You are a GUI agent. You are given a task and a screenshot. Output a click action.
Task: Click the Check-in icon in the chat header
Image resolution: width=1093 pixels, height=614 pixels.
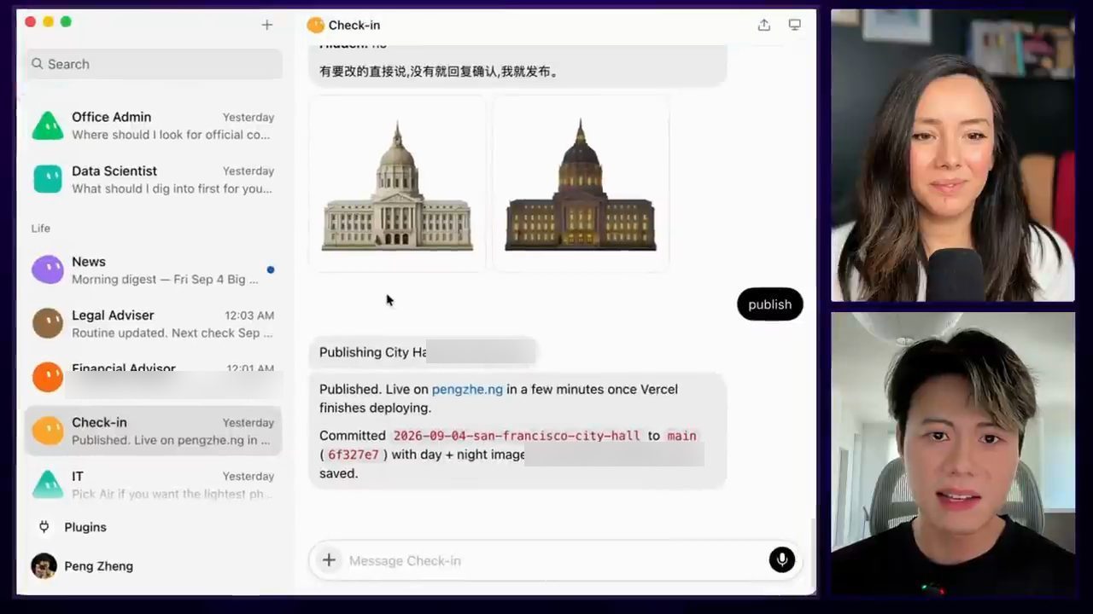click(x=316, y=25)
